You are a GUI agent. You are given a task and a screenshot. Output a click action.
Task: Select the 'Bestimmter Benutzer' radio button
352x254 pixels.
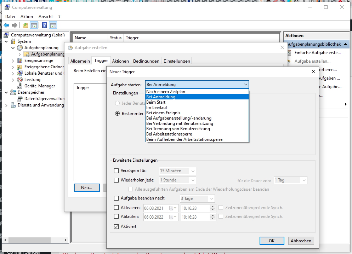pos(118,114)
